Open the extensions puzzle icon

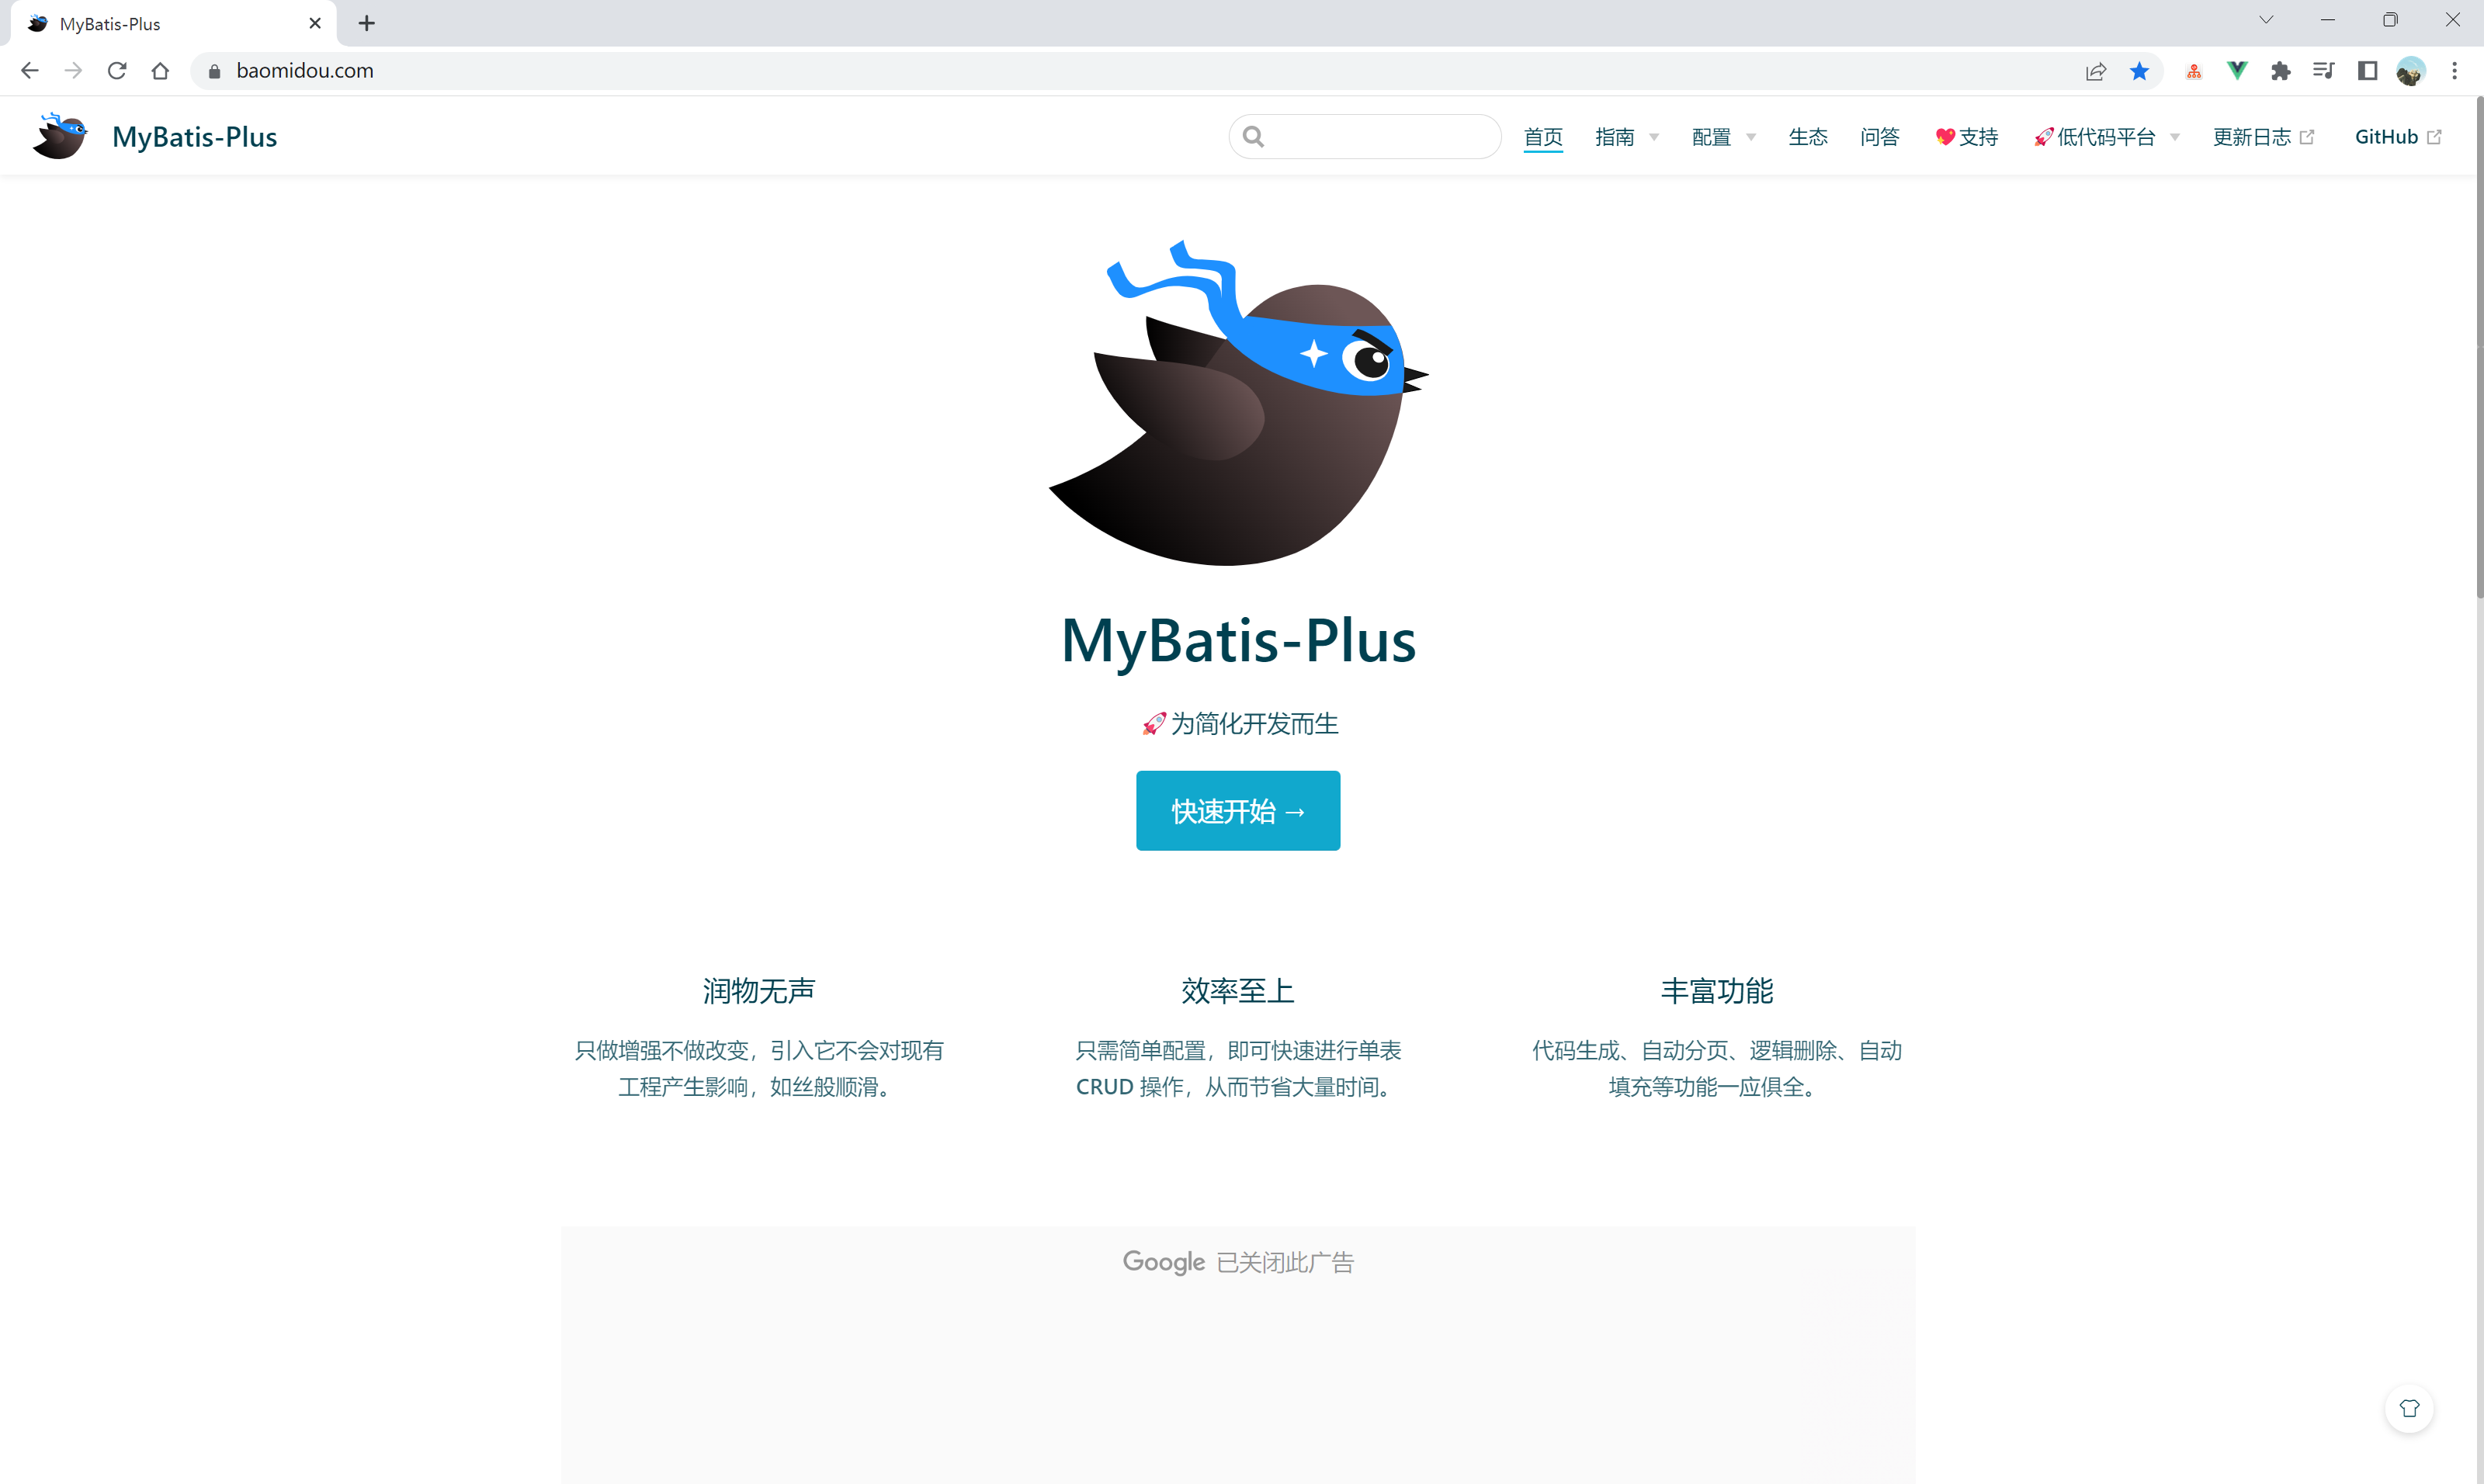(2281, 71)
